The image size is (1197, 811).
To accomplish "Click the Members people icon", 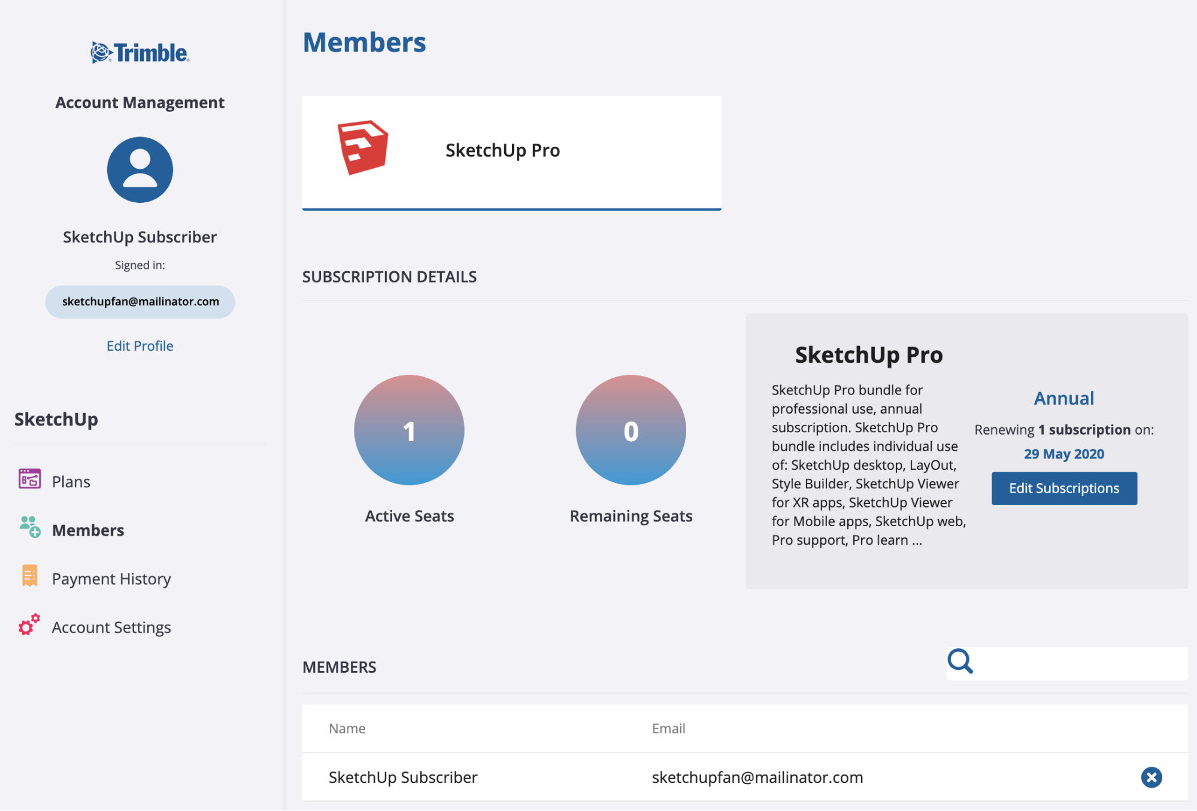I will pos(30,527).
